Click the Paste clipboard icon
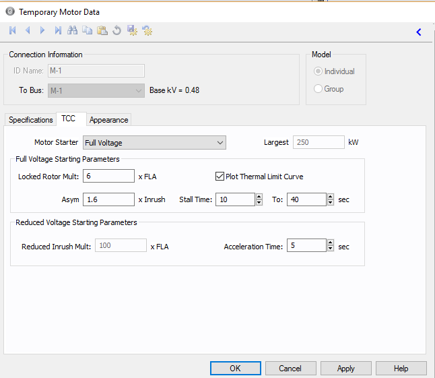Screen dimensions: 435x378 102,30
